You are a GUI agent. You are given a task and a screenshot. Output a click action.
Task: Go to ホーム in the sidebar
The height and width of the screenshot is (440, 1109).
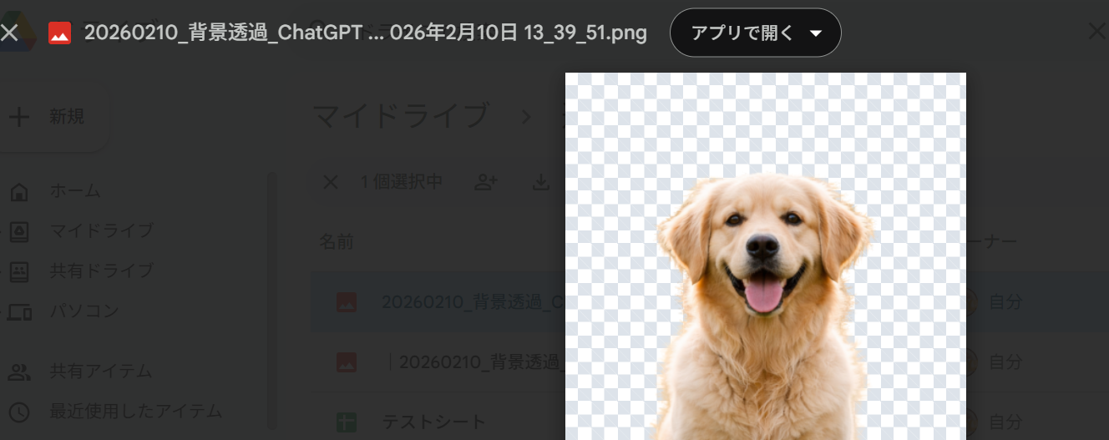coord(74,191)
